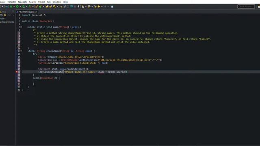The width and height of the screenshot is (260, 146).
Task: Toggle breadcrumb icon left of pencil
Action: coord(61,6)
